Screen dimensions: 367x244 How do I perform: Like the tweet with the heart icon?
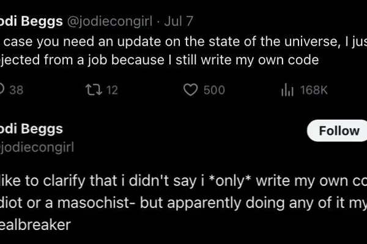(190, 90)
